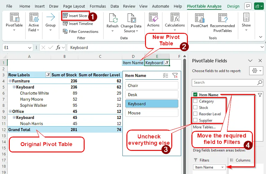Open the PivotTable Fields pane options chevron
This screenshot has width=266, height=174.
[x=250, y=61]
